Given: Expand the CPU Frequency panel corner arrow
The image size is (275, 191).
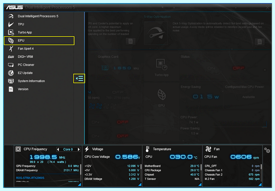Looking at the screenshot, I should [x=80, y=184].
